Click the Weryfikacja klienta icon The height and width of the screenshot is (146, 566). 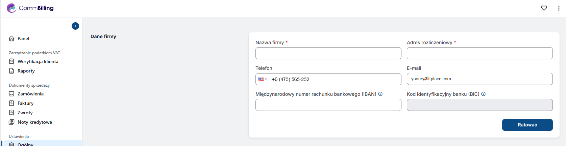click(11, 61)
